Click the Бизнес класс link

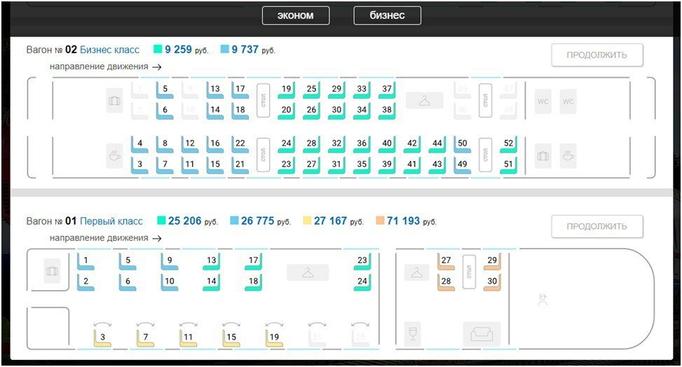click(x=109, y=50)
